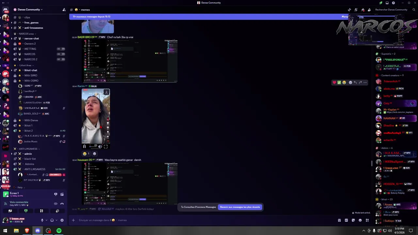Open pinned messages
Viewport: 418px width, 235px height.
click(363, 10)
